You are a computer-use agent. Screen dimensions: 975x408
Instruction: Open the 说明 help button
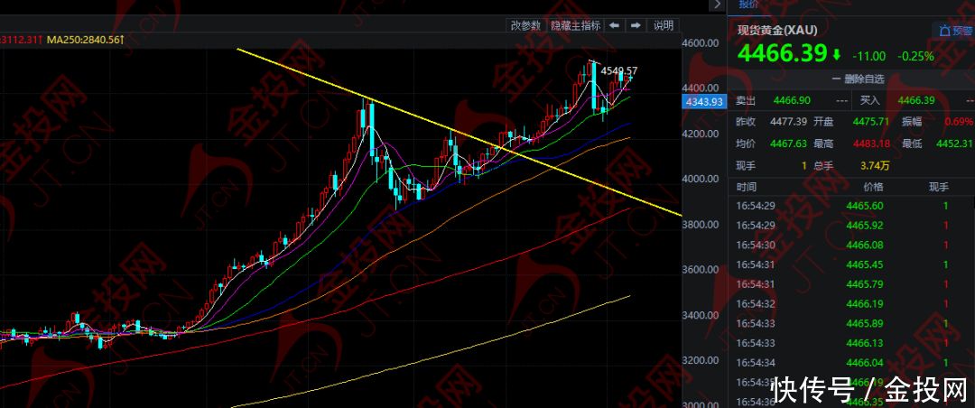point(664,25)
